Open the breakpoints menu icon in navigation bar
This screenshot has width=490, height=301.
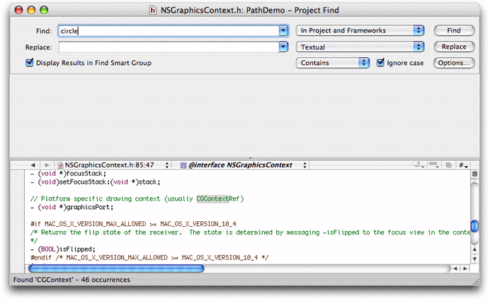click(434, 165)
